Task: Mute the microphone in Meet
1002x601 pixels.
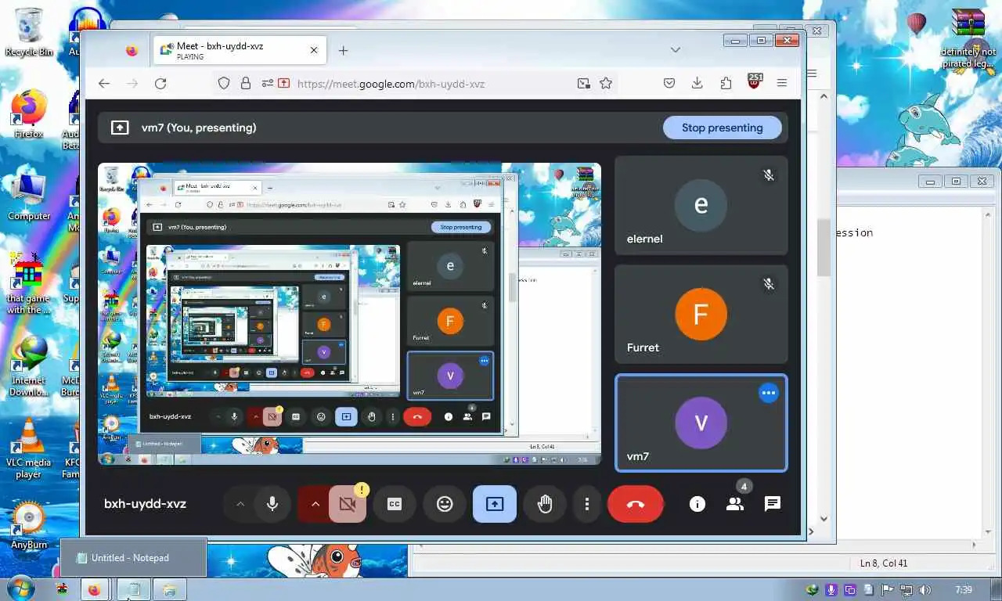Action: (x=272, y=504)
